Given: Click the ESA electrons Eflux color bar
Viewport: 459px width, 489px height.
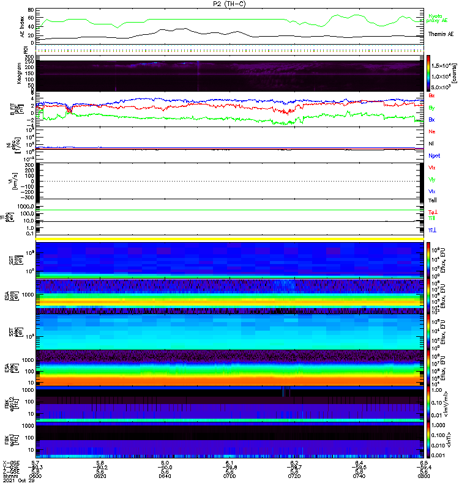Looking at the screenshot, I should click(x=428, y=368).
